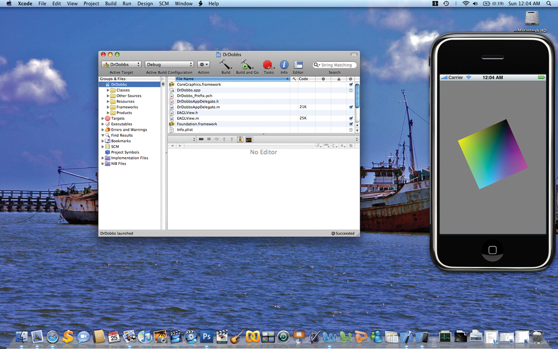Open Photoshop from the Dock
The width and height of the screenshot is (558, 349).
[207, 336]
